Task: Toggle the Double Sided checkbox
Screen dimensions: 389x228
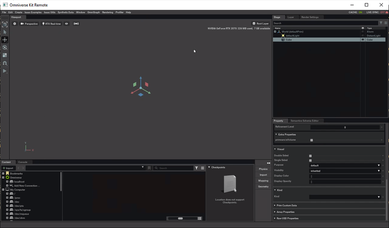Action: [310, 156]
